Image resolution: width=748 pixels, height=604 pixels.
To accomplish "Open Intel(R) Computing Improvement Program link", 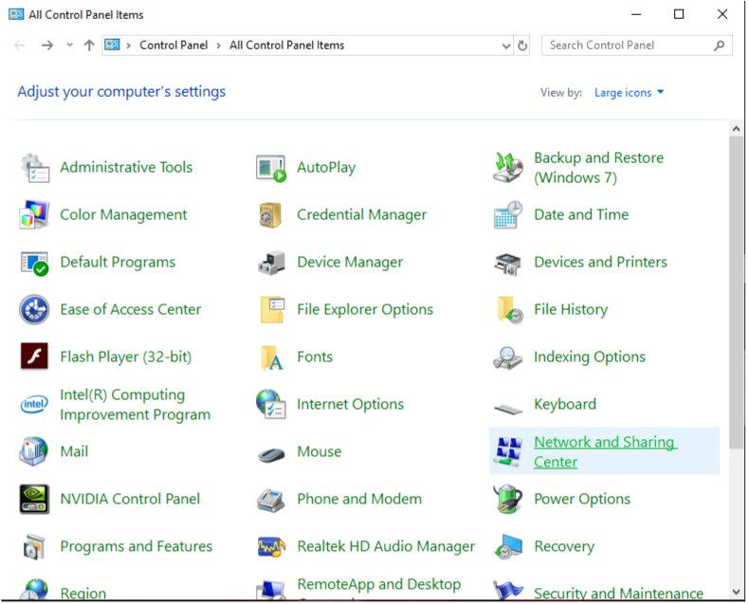I will tap(135, 405).
